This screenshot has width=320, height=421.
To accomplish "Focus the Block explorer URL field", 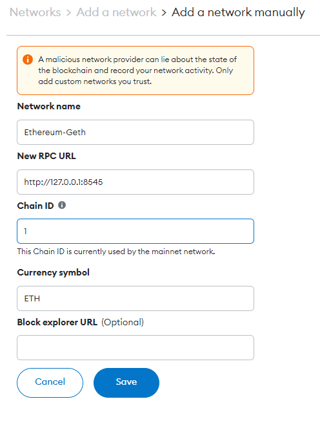I will click(135, 348).
